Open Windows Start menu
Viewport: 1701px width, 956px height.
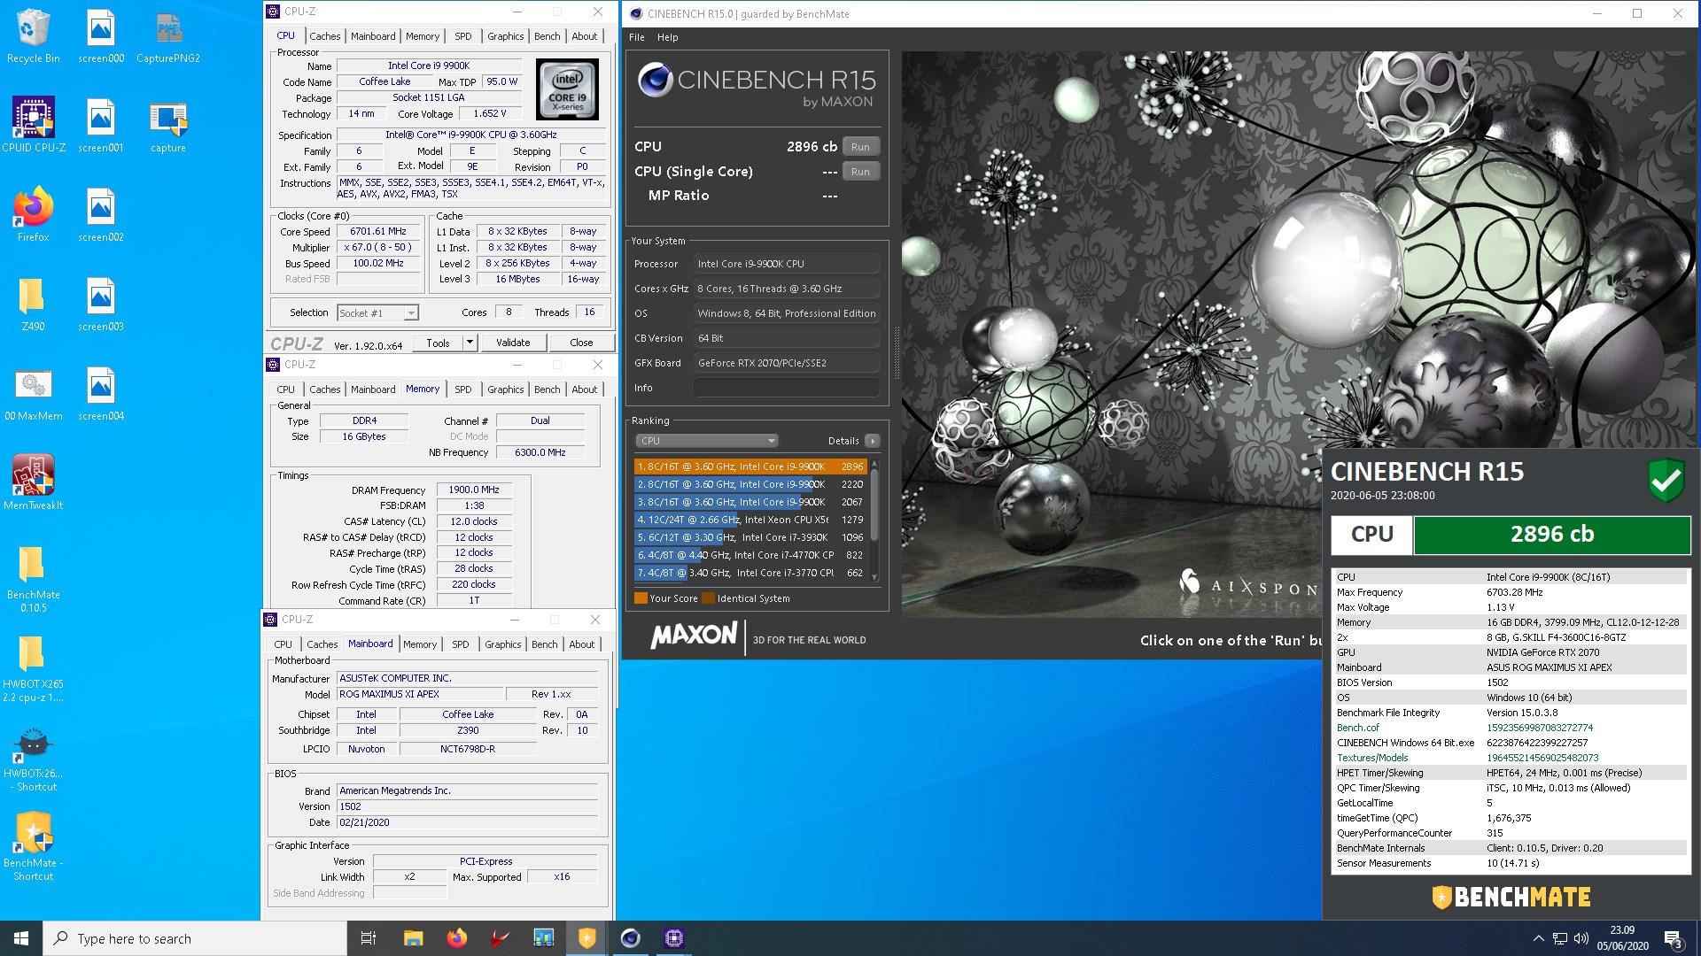click(x=21, y=938)
